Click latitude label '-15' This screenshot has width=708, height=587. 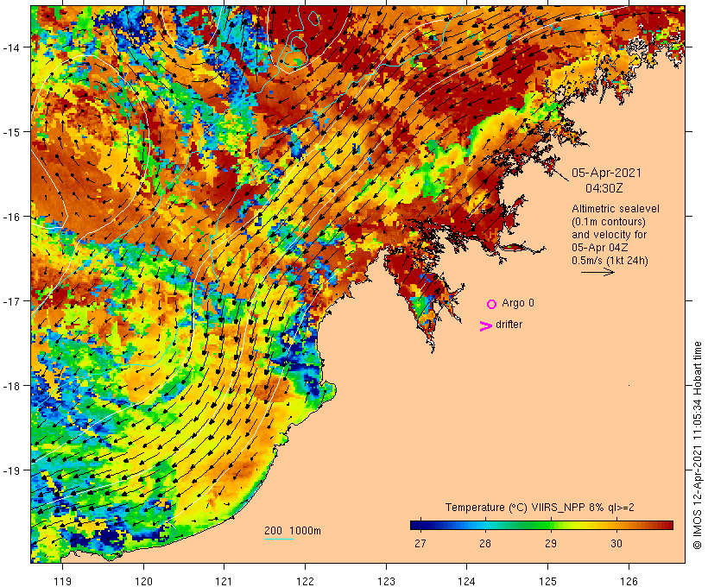11,132
